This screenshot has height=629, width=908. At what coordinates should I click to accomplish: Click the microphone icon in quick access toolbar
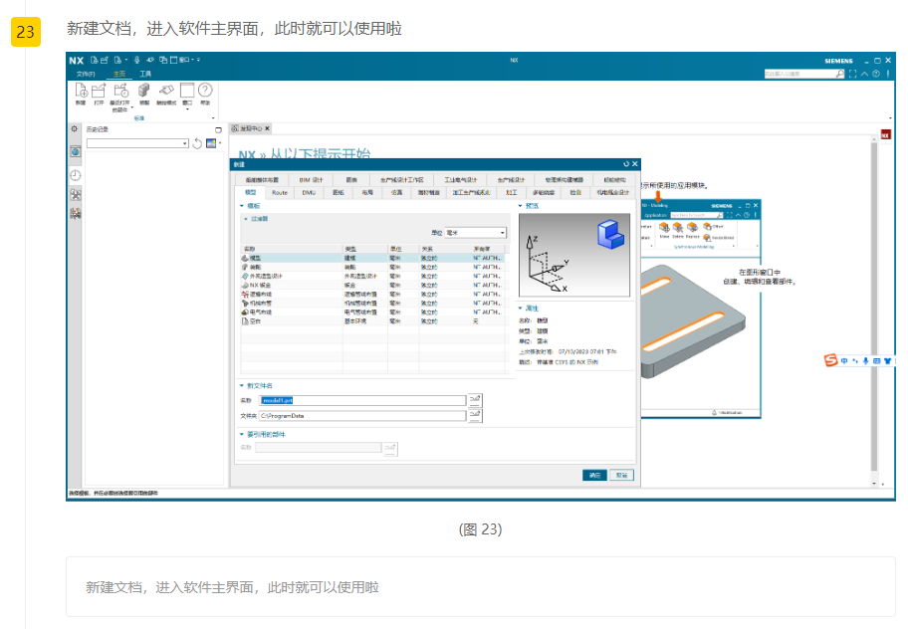[x=137, y=60]
